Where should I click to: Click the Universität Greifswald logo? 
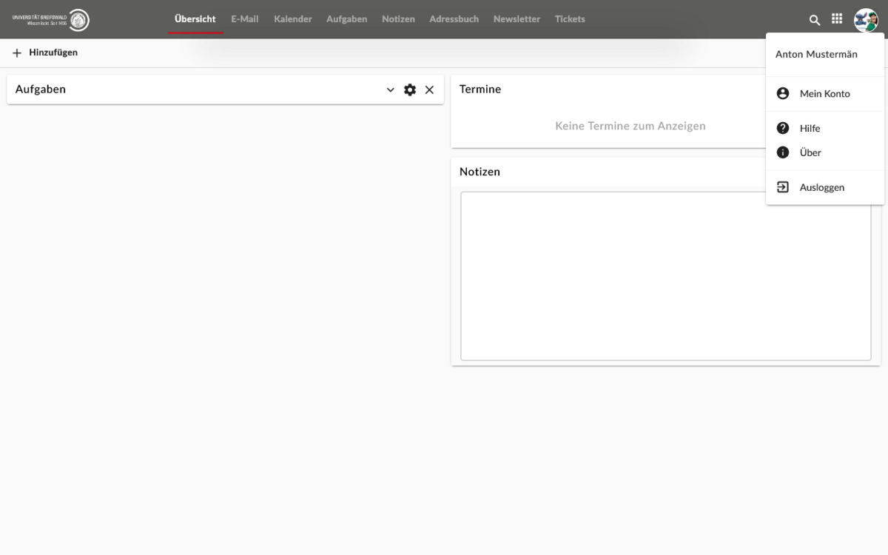coord(51,20)
